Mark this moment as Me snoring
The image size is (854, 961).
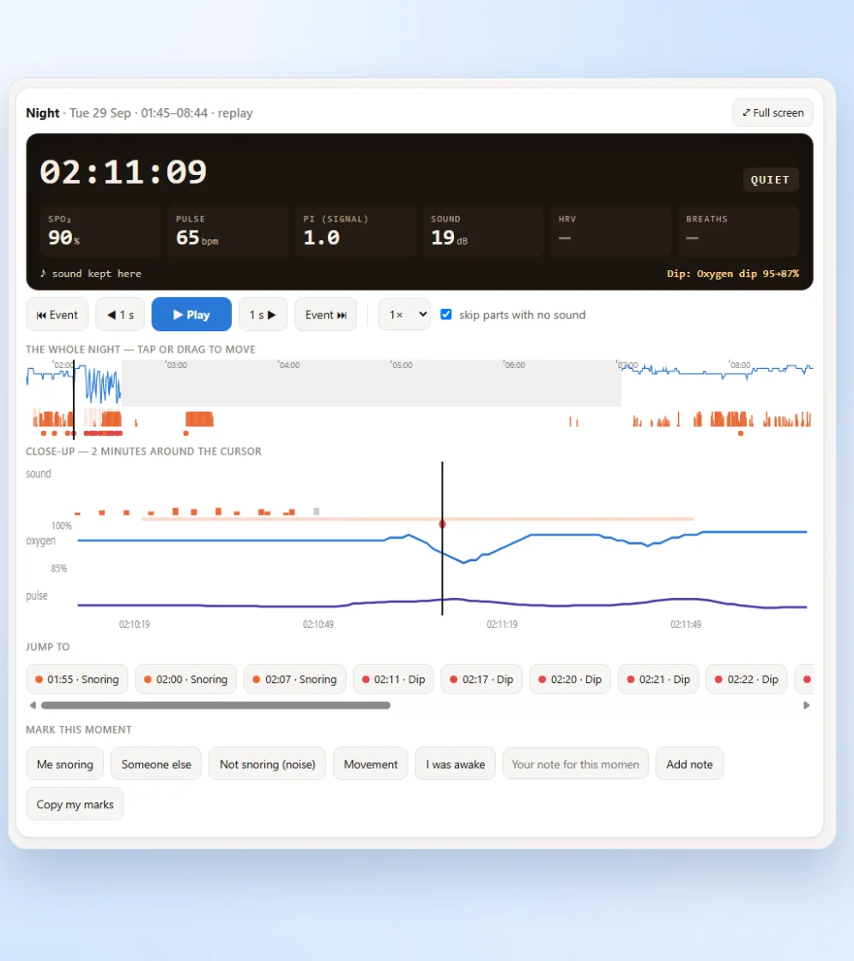(x=65, y=765)
